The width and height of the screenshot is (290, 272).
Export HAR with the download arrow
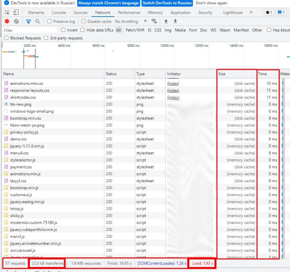click(175, 22)
